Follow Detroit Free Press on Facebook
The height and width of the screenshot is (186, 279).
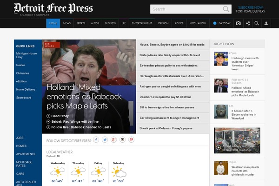tap(96, 139)
